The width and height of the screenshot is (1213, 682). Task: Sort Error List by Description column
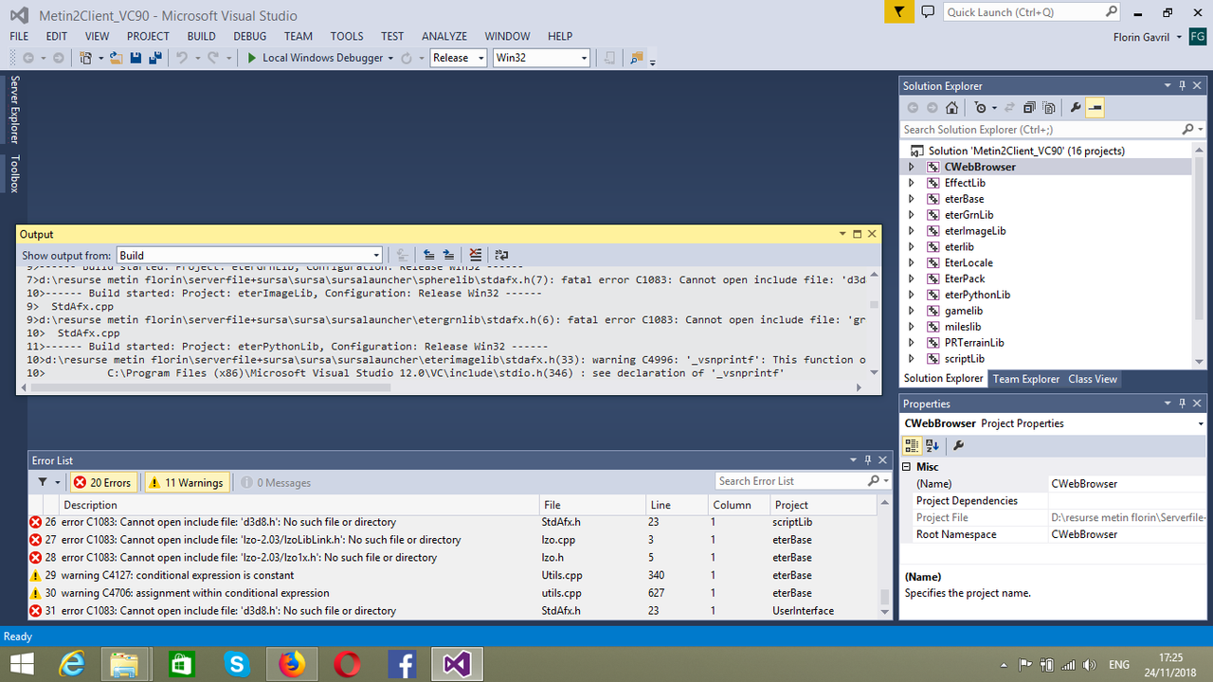[300, 505]
